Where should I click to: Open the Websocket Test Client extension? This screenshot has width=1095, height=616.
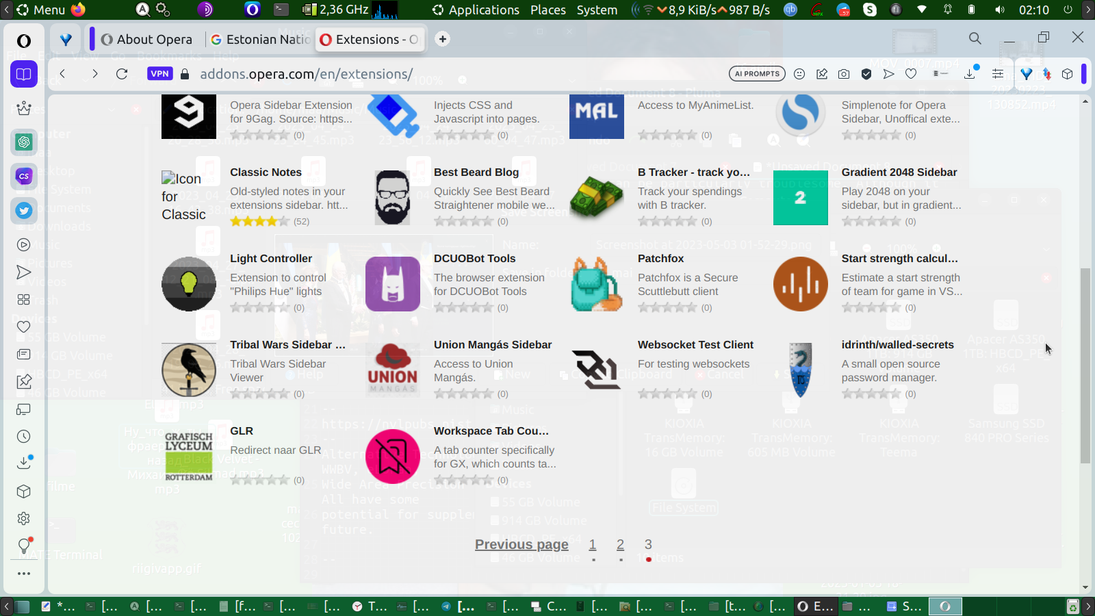pyautogui.click(x=695, y=344)
